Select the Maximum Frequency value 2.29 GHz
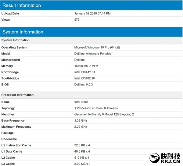 [81, 127]
